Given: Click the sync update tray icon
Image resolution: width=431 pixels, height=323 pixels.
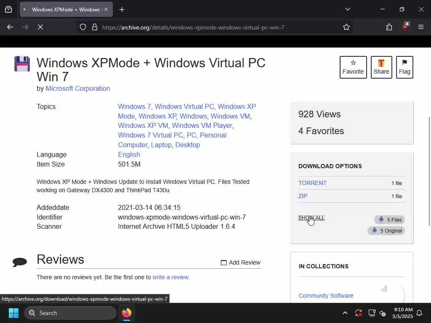Looking at the screenshot, I should click(359, 313).
